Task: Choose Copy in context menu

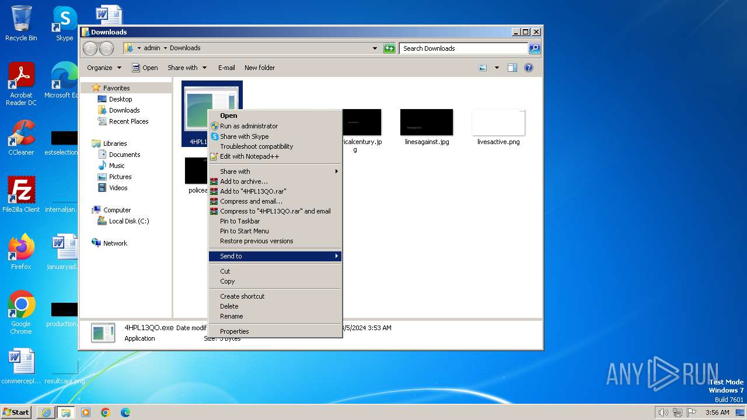Action: click(x=275, y=281)
